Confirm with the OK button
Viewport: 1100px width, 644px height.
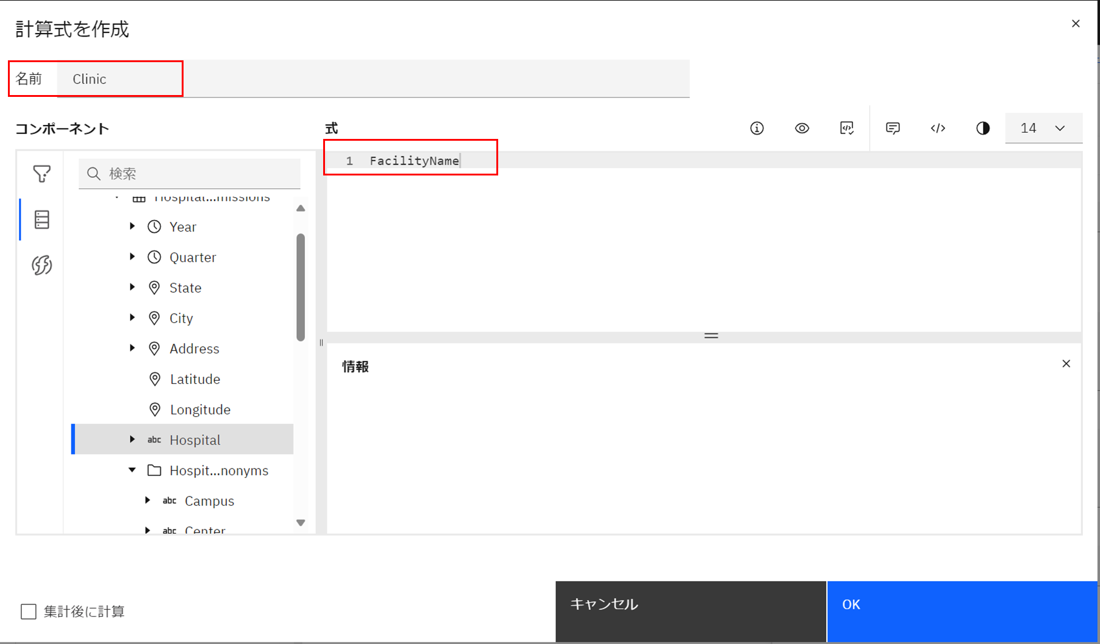(x=962, y=611)
